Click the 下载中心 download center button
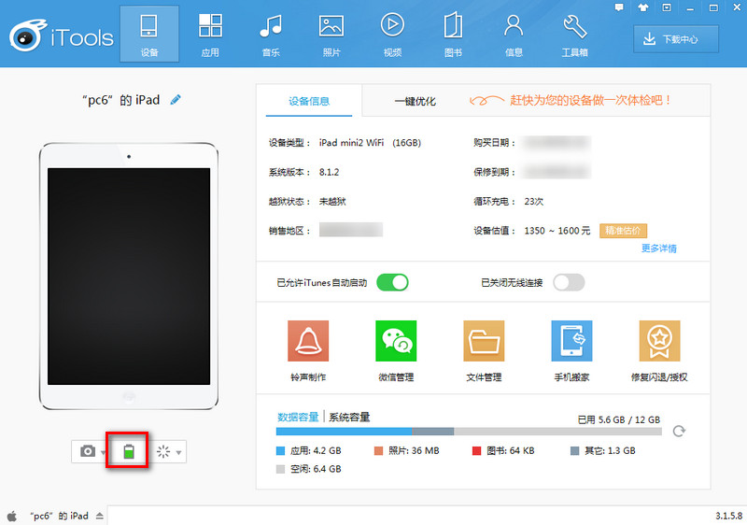The width and height of the screenshot is (747, 525). (677, 38)
